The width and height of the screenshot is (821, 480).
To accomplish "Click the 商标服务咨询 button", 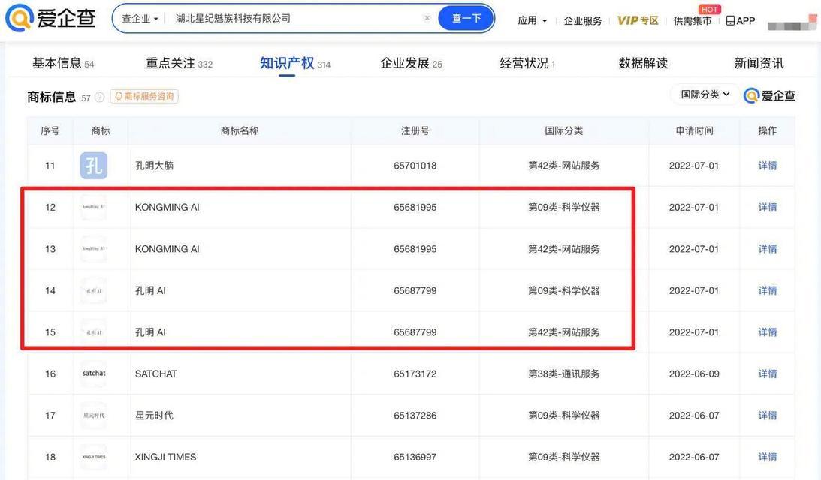I will [x=144, y=96].
